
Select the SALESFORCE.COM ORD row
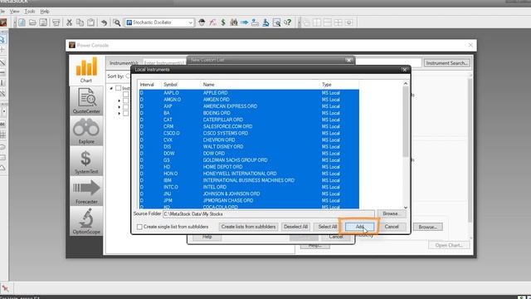click(249, 126)
